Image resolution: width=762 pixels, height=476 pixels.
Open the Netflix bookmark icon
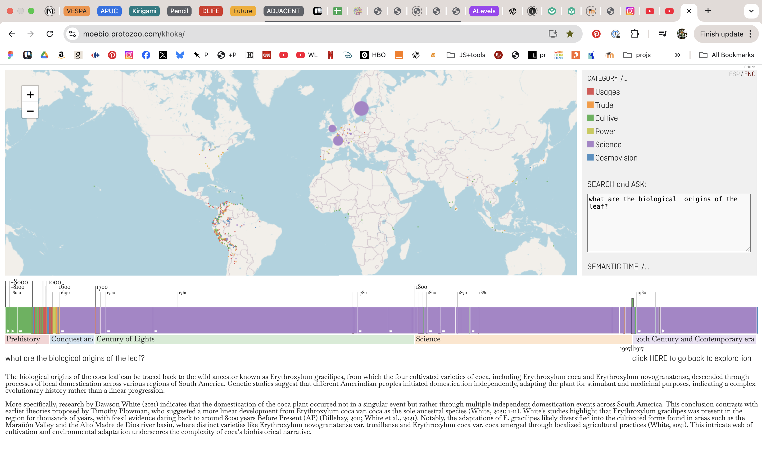(x=330, y=55)
